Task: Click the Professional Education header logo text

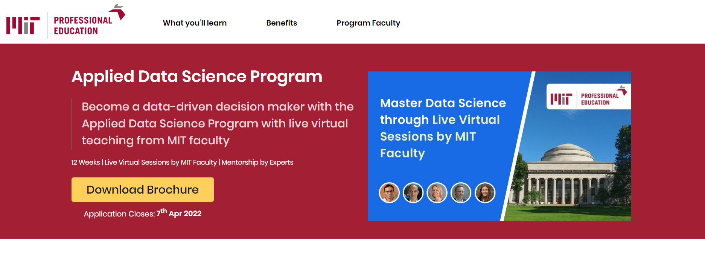Action: (x=83, y=26)
